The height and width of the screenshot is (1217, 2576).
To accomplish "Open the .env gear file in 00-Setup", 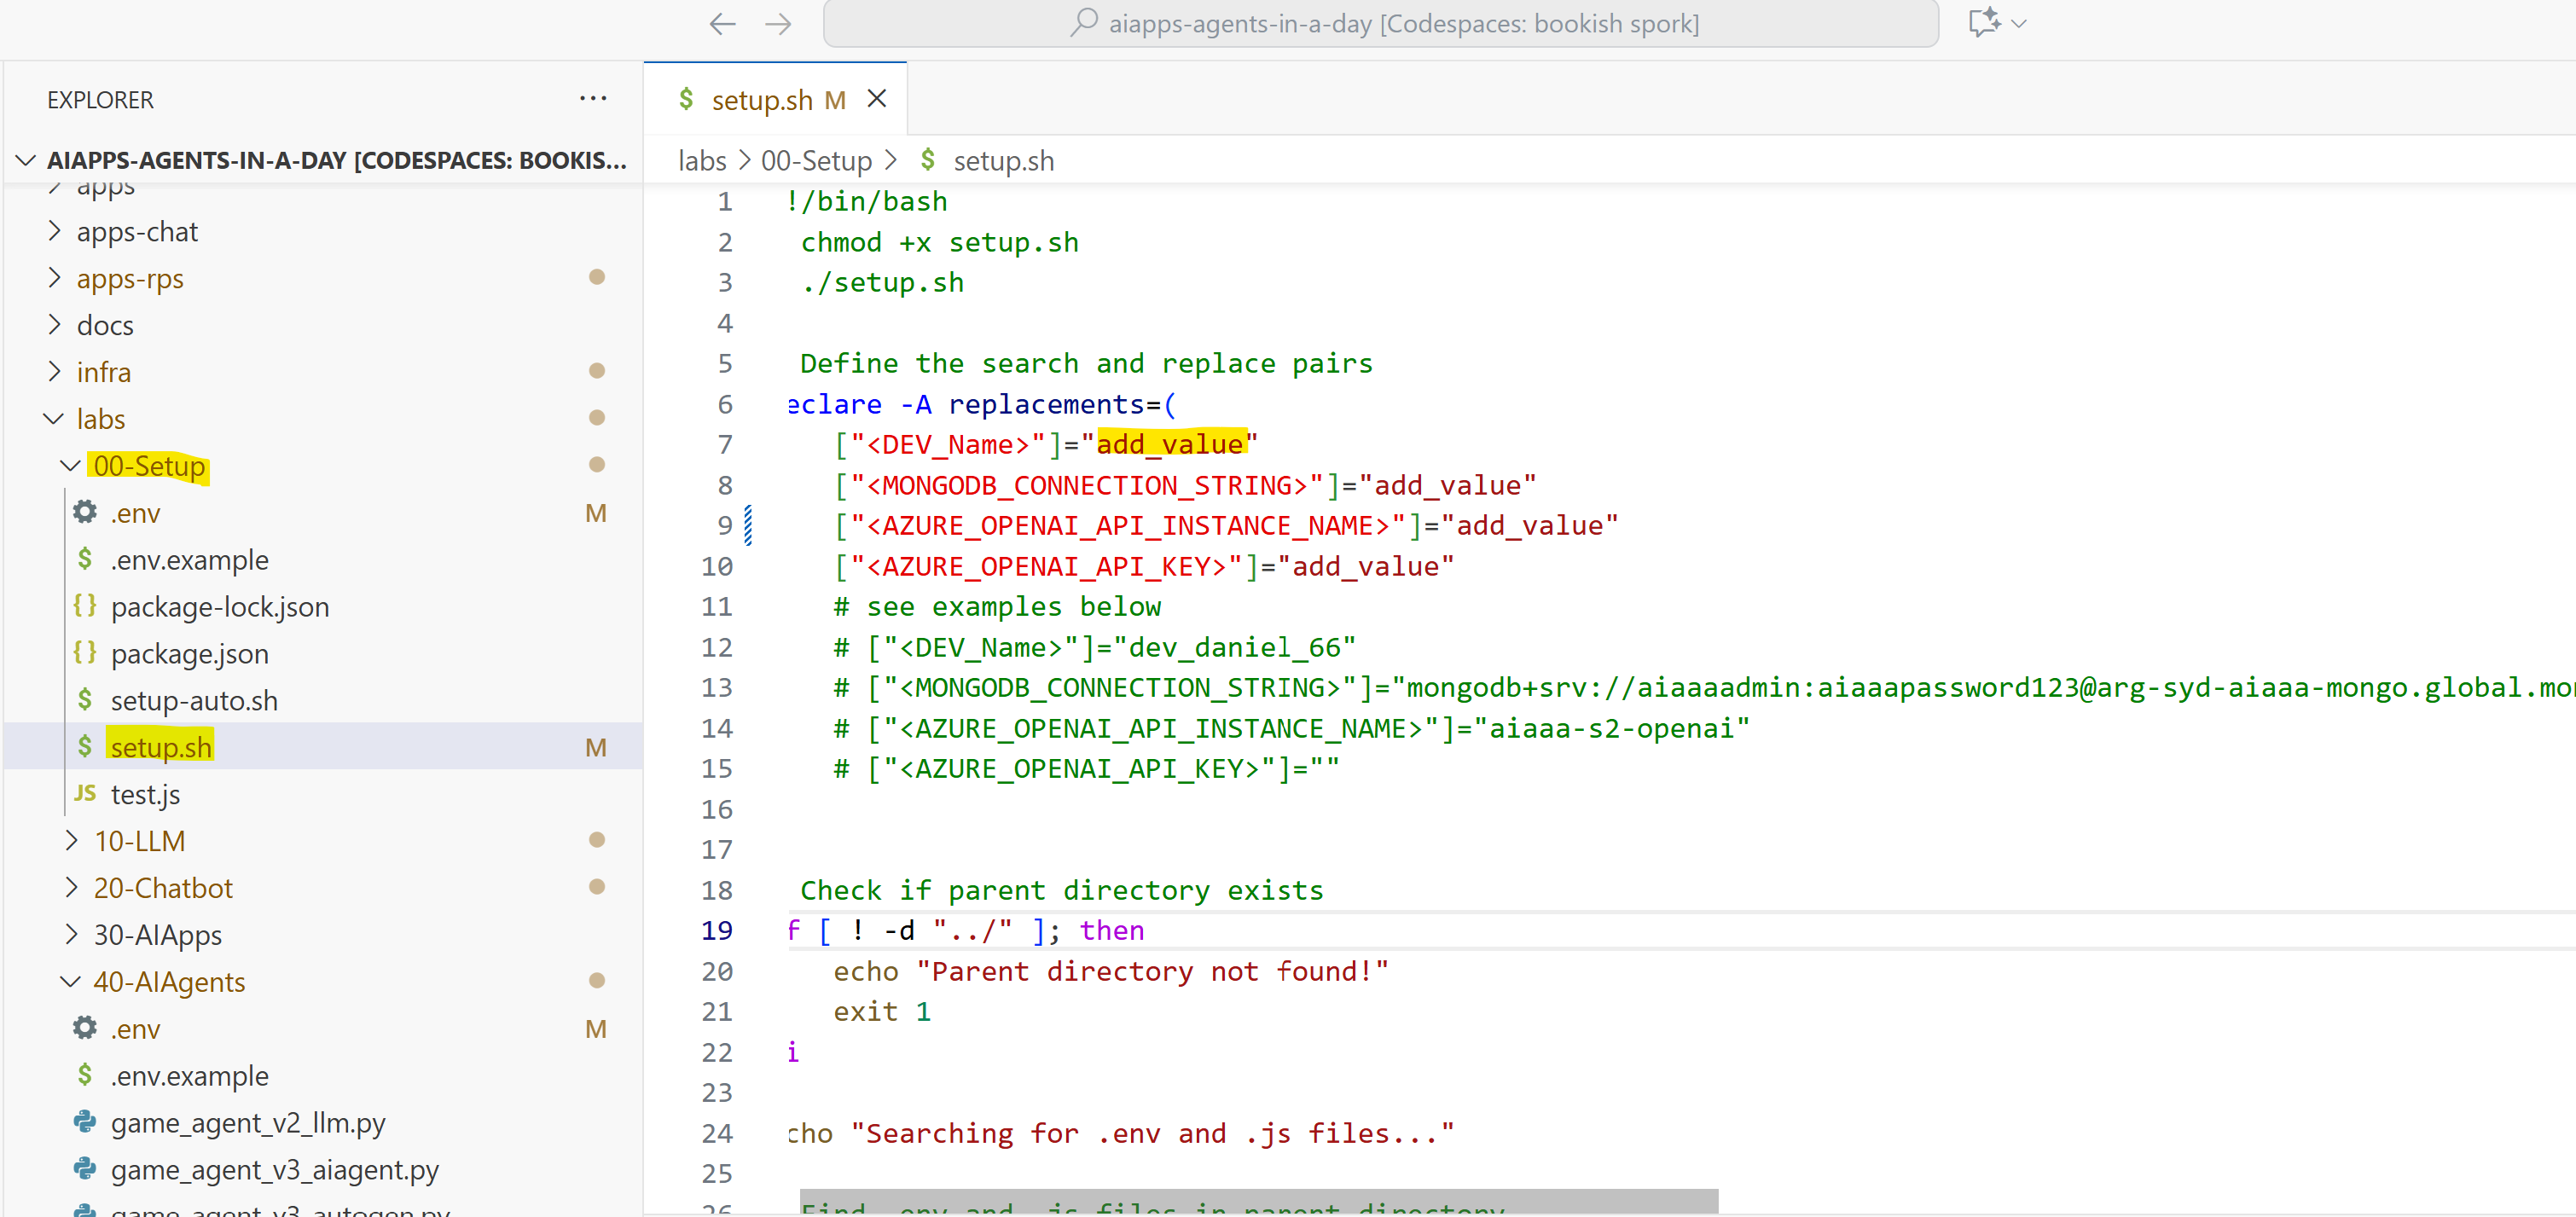I will click(135, 513).
